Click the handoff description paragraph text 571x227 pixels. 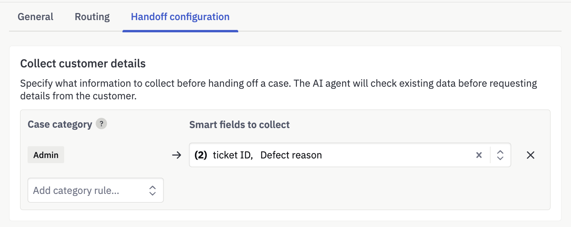pyautogui.click(x=278, y=89)
